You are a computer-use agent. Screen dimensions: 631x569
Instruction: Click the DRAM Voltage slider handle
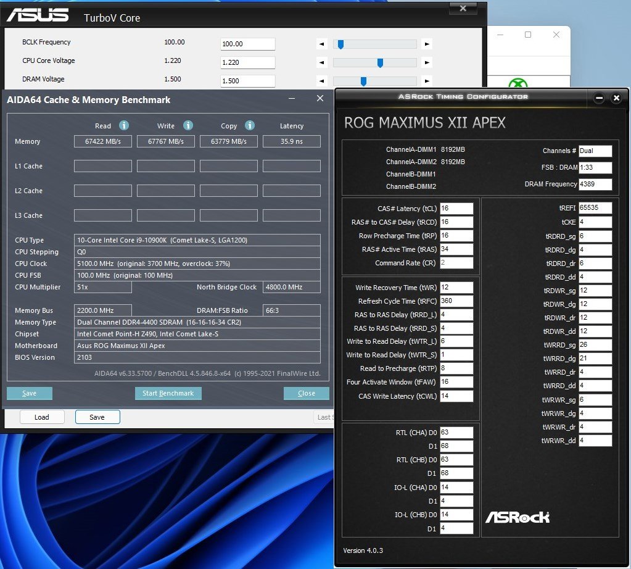point(363,81)
